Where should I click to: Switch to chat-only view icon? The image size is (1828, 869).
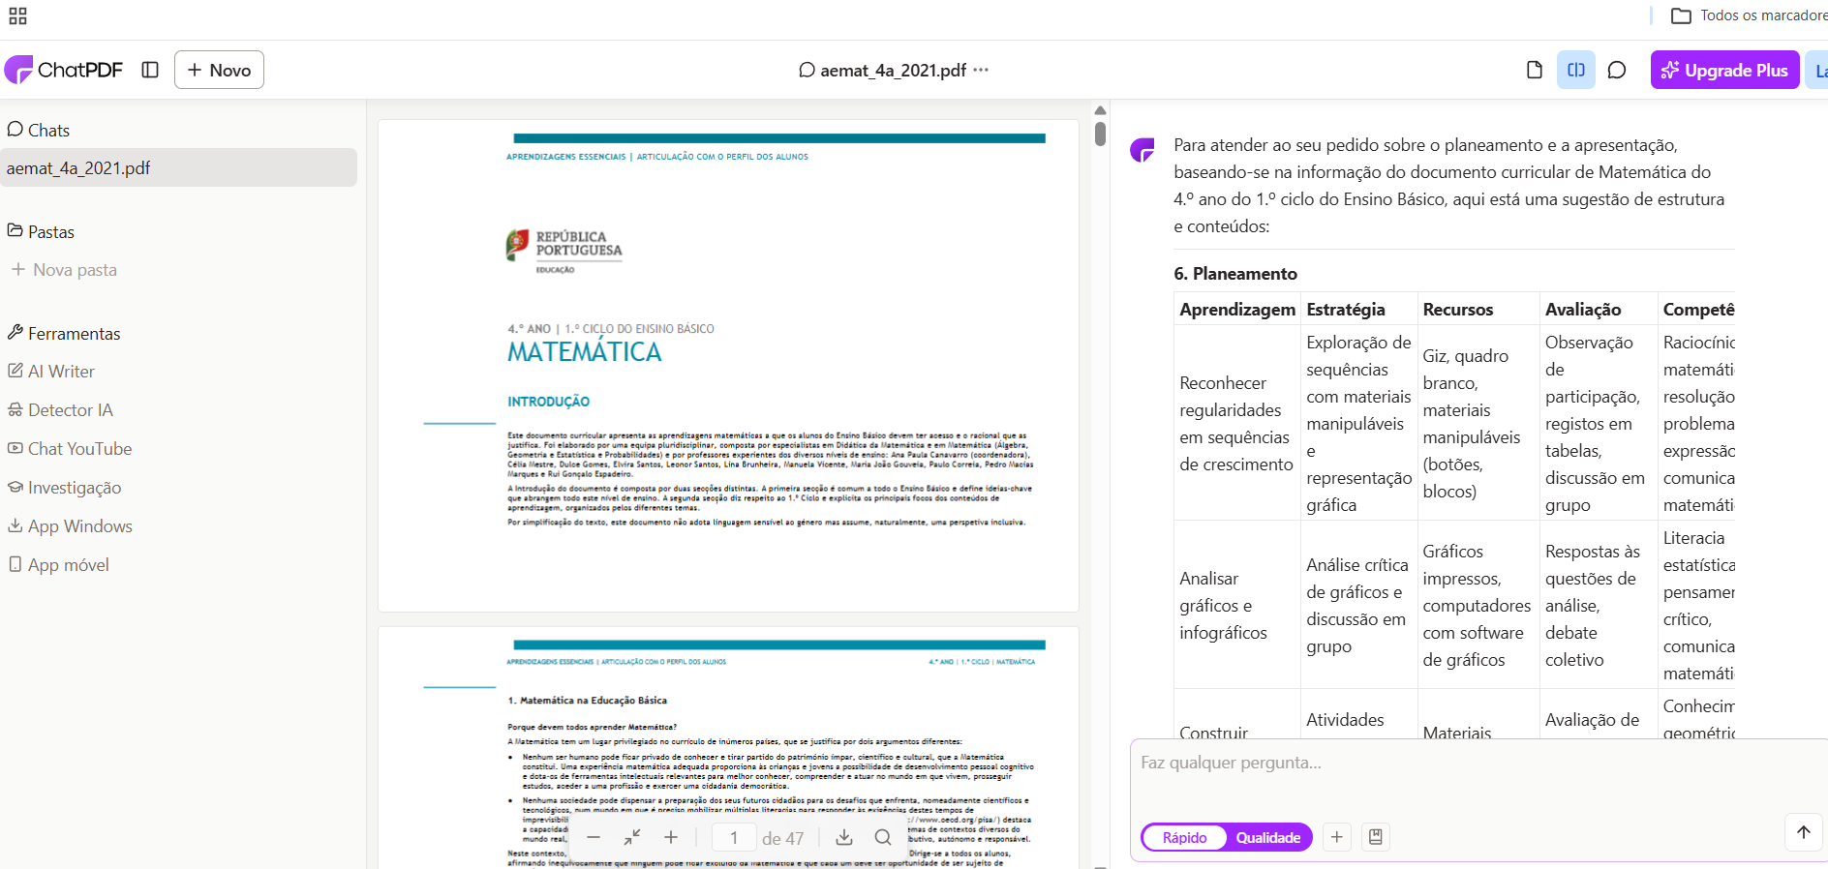coord(1617,70)
